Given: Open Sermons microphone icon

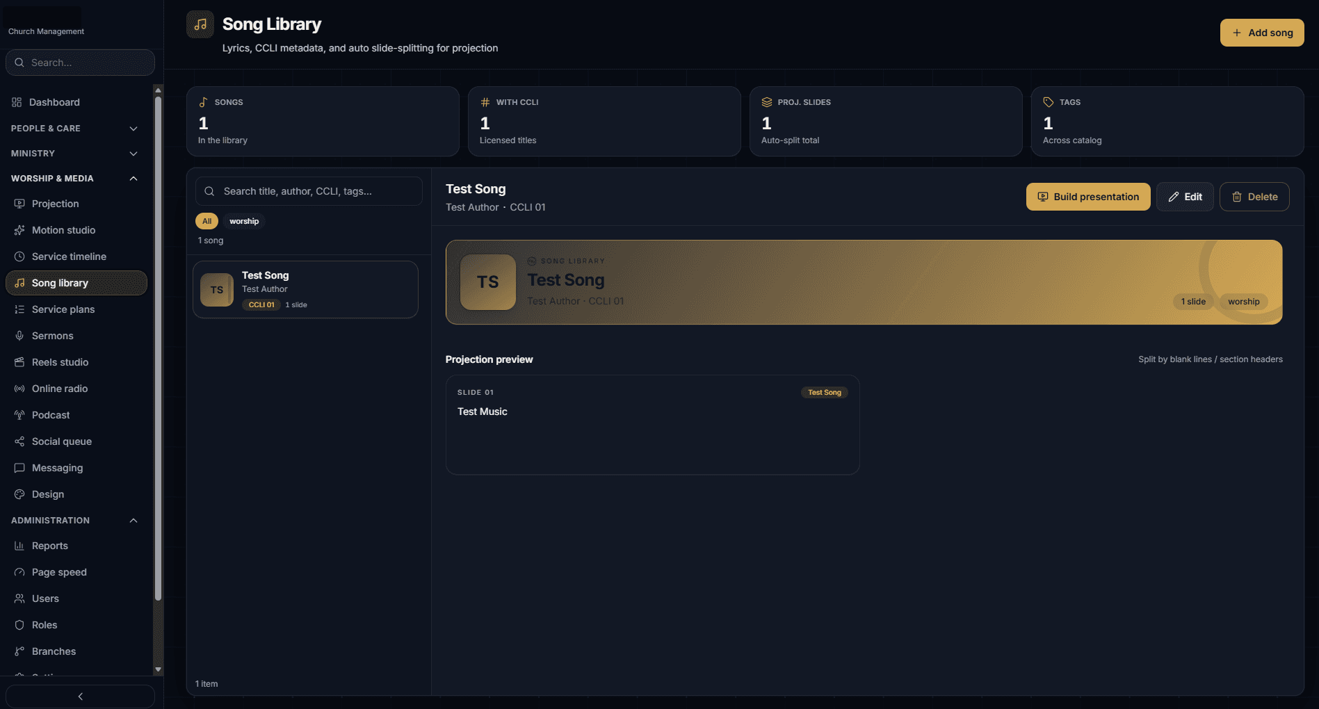Looking at the screenshot, I should point(19,336).
